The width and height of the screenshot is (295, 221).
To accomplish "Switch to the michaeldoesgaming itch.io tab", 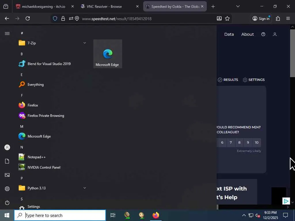I will click(44, 7).
